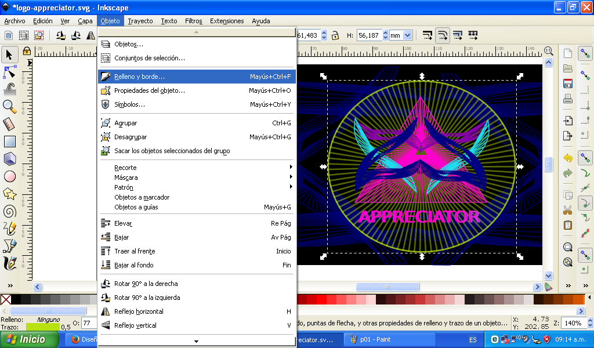Select the Zoom magnifier tool
Image resolution: width=594 pixels, height=348 pixels.
[x=9, y=107]
